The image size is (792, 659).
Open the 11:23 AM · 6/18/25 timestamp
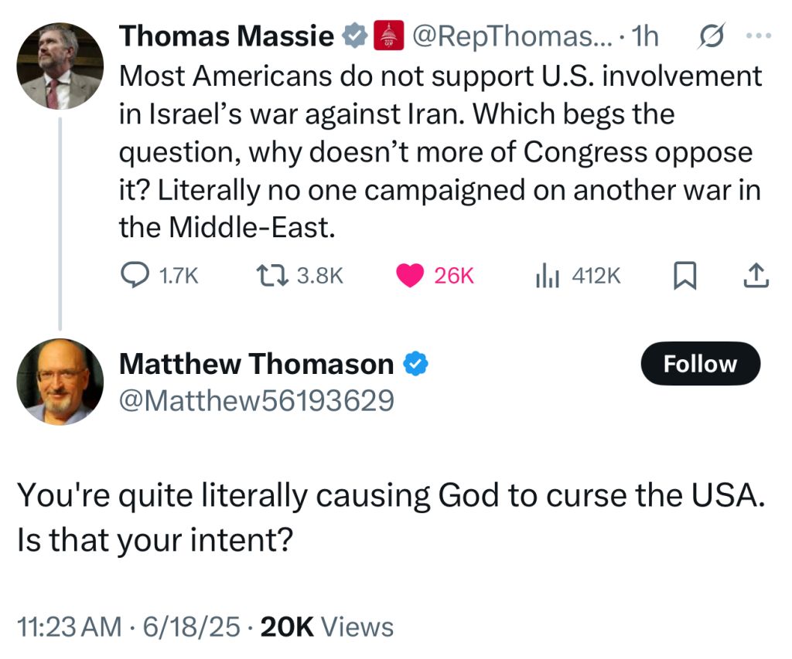click(x=128, y=627)
